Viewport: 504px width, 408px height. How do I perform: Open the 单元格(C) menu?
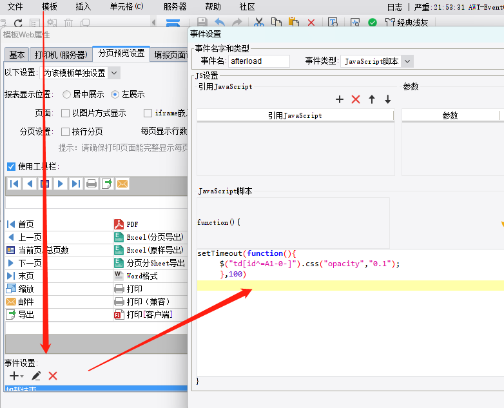126,6
